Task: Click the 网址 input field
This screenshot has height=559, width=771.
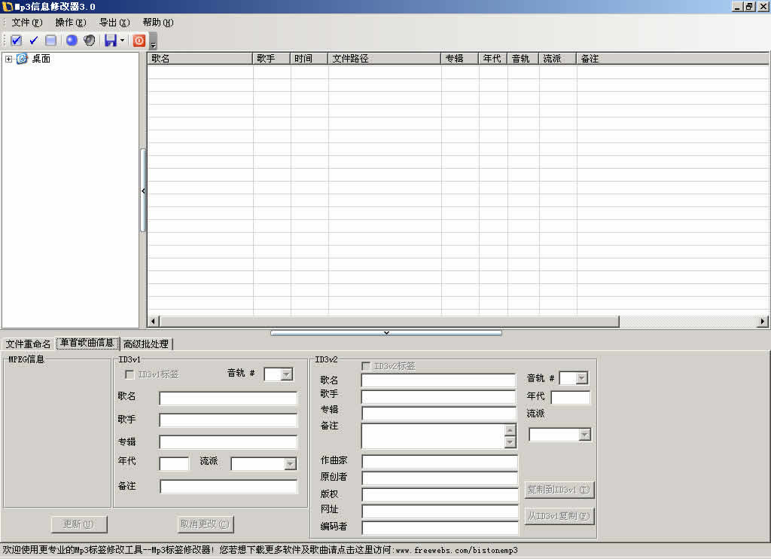Action: pyautogui.click(x=440, y=512)
